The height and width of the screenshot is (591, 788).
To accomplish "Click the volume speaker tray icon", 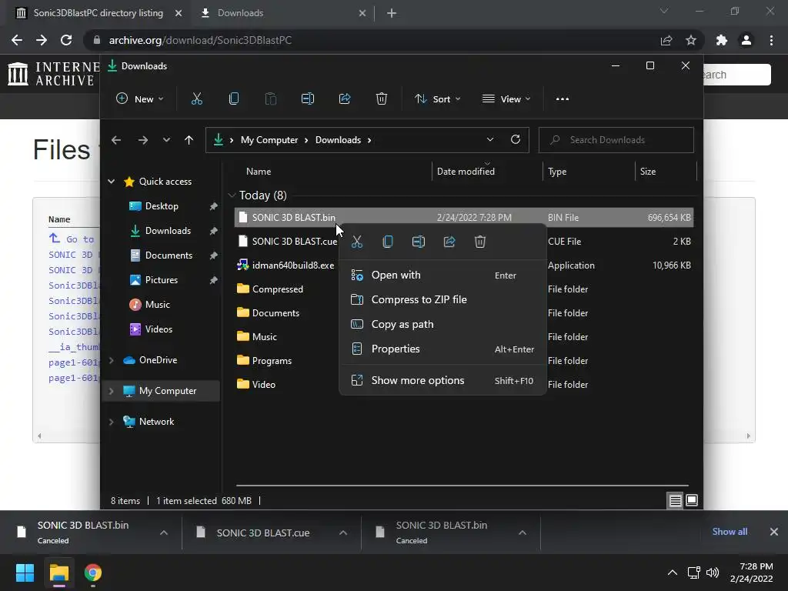I will point(712,573).
